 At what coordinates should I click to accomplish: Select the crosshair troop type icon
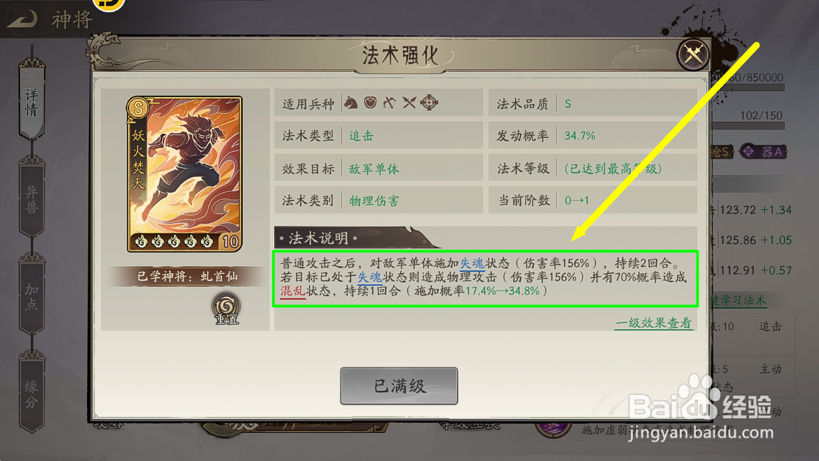pyautogui.click(x=430, y=103)
